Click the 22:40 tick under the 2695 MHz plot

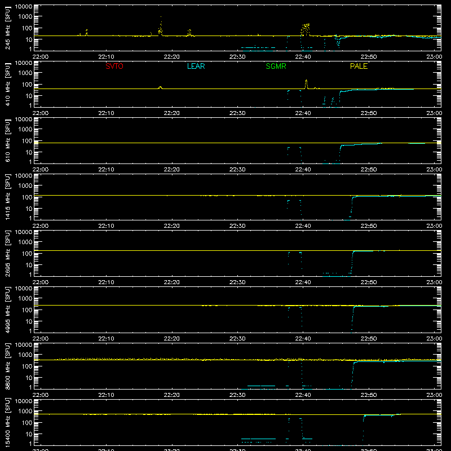tap(303, 282)
